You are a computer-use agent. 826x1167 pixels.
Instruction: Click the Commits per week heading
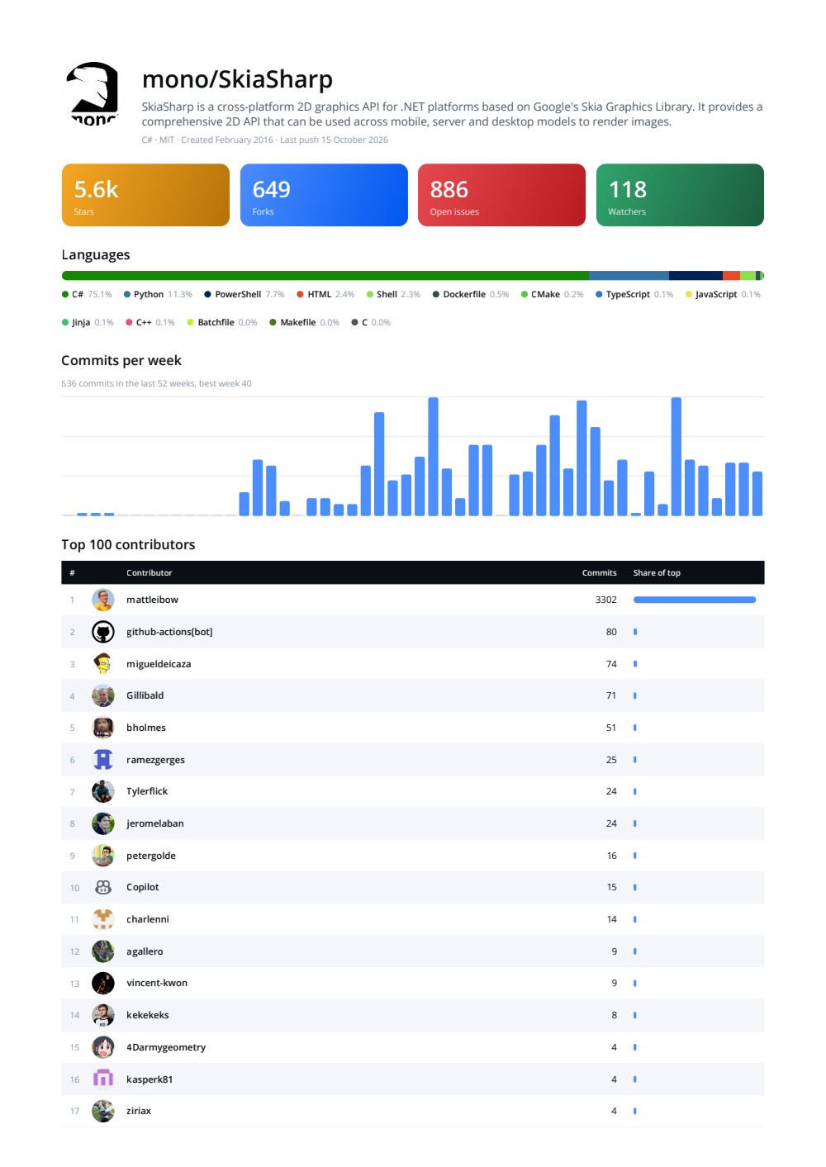click(121, 361)
